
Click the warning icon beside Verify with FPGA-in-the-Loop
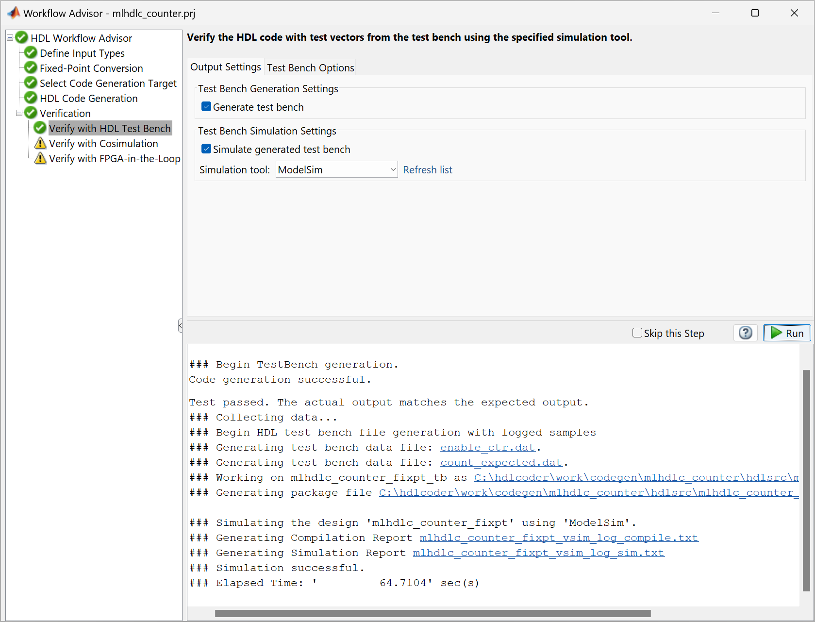pyautogui.click(x=40, y=158)
